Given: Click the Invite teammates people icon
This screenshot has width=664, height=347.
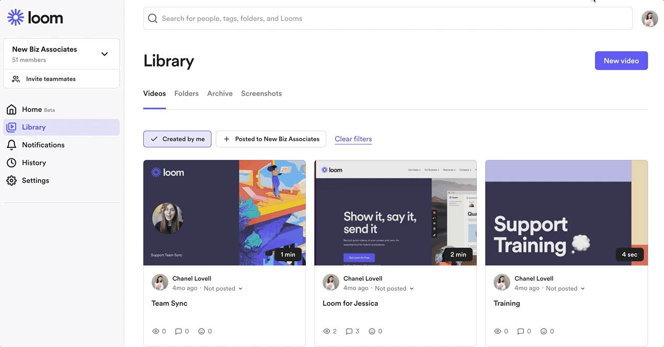Looking at the screenshot, I should (x=16, y=79).
